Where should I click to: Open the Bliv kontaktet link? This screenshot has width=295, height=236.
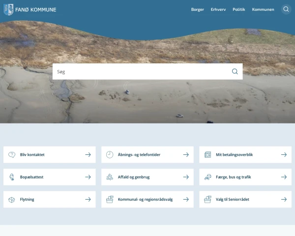tap(32, 154)
